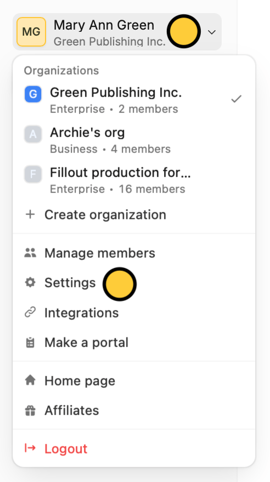
Task: Click the clipboard icon beside Make a portal
Action: point(30,342)
